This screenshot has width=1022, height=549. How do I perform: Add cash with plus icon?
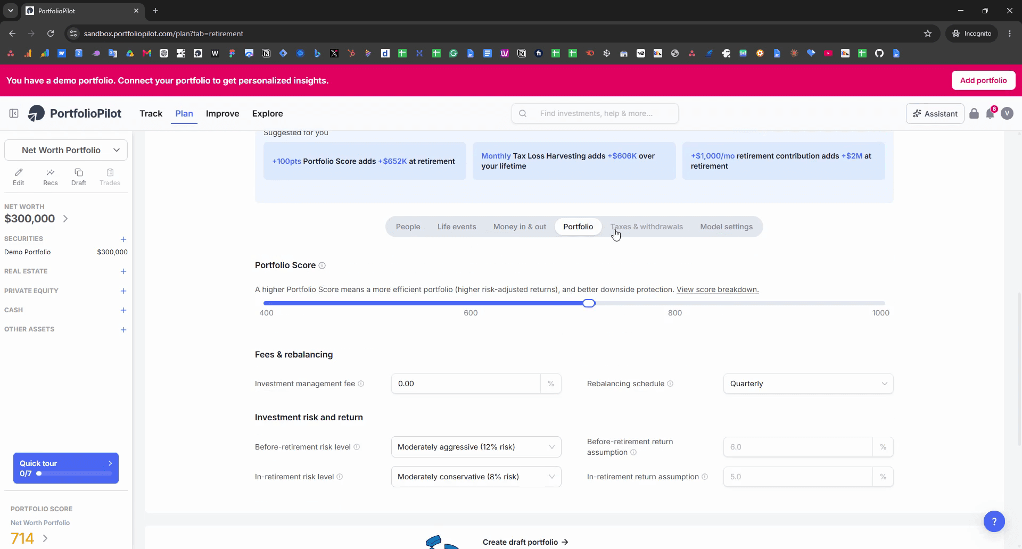point(123,310)
